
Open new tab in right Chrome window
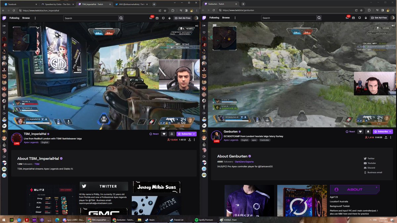243,4
